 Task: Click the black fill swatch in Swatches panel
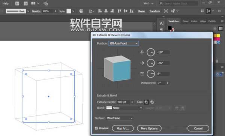170,28
